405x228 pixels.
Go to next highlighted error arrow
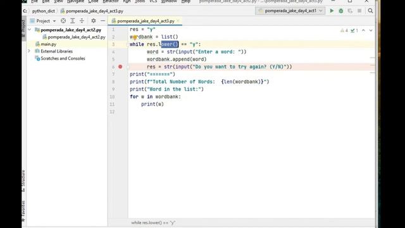pyautogui.click(x=371, y=30)
